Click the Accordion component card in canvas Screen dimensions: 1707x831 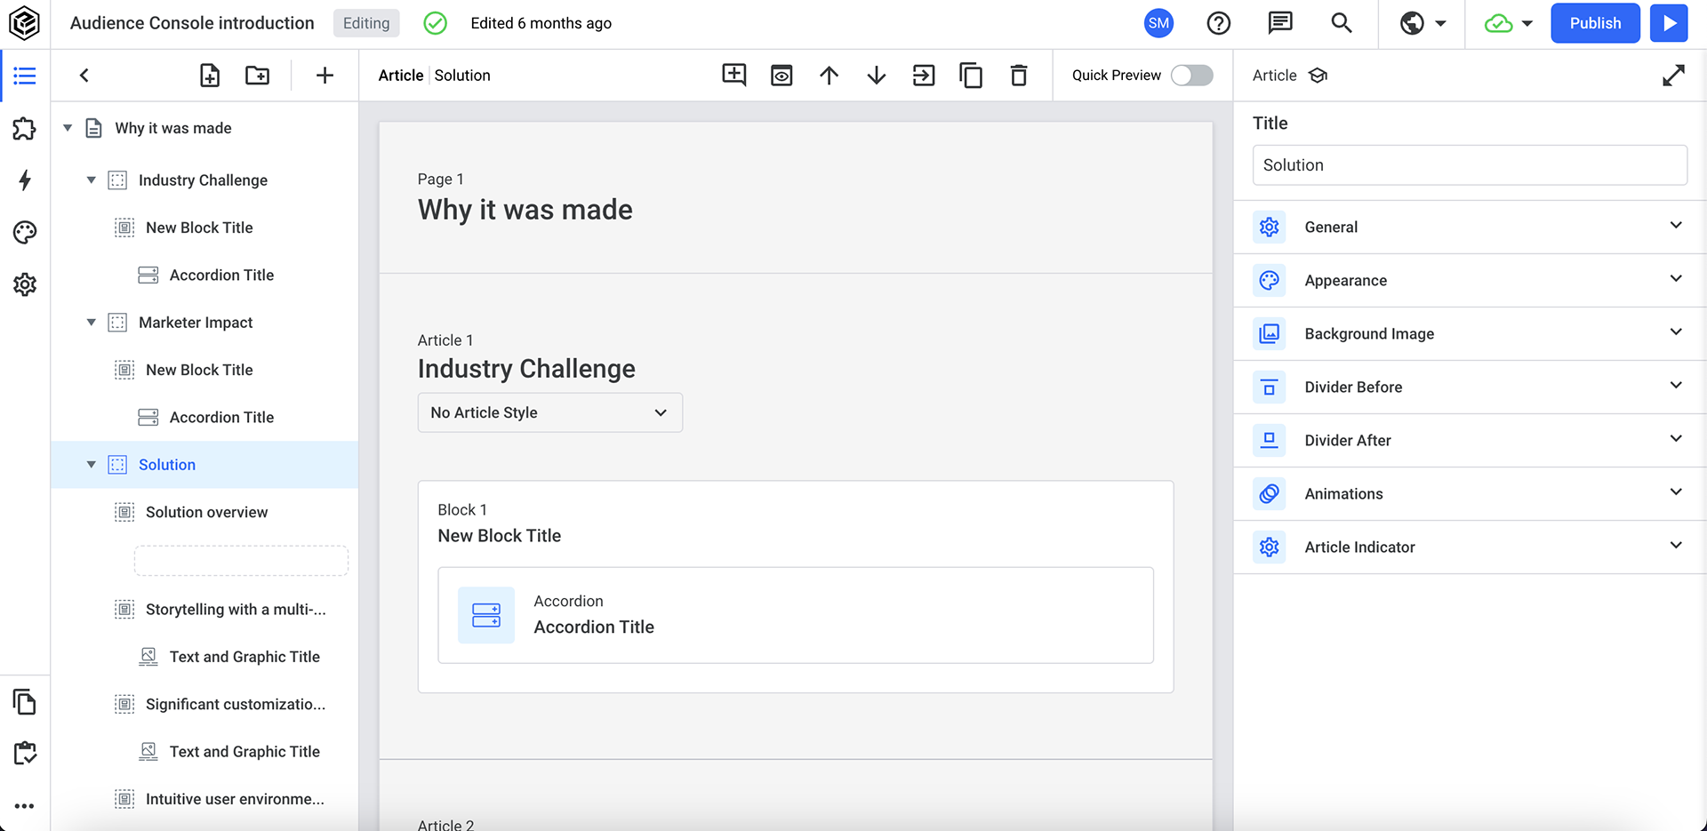click(796, 615)
